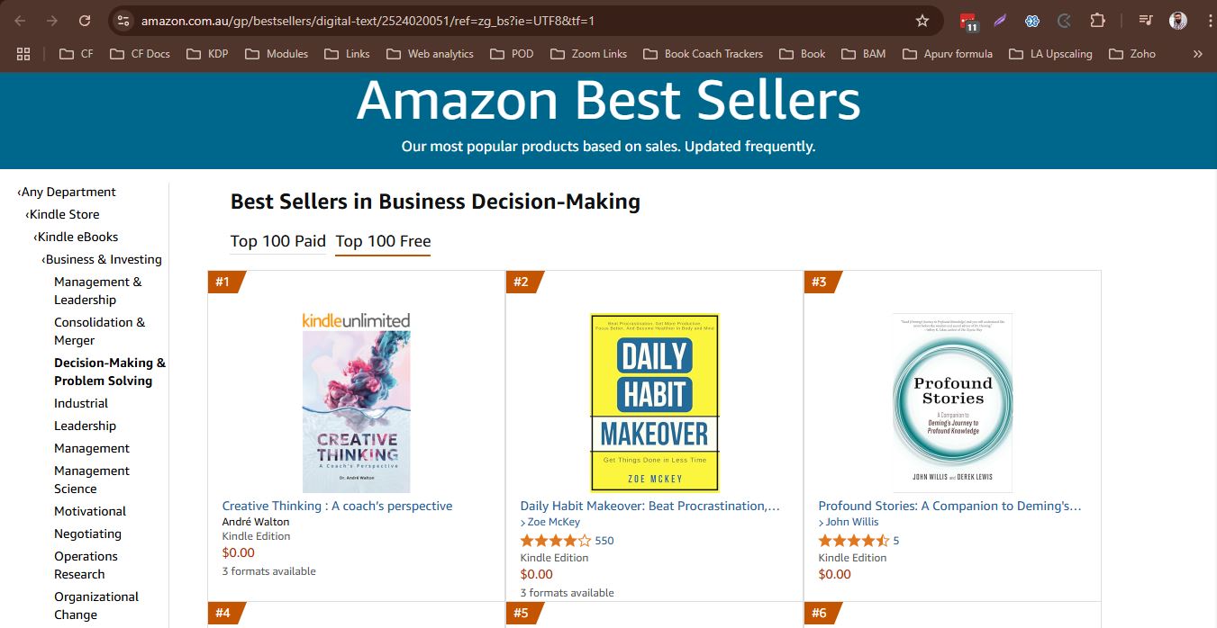The image size is (1217, 628).
Task: Reload the page with the refresh icon
Action: (84, 21)
